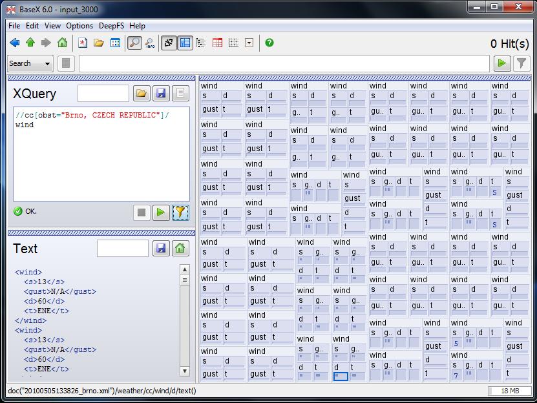This screenshot has height=403, width=537.
Task: Save the Text panel output
Action: click(x=161, y=248)
